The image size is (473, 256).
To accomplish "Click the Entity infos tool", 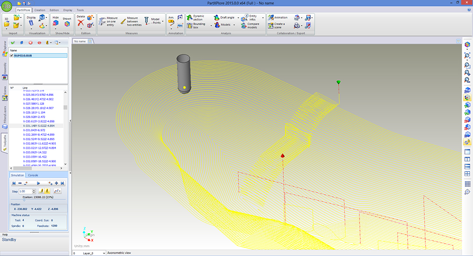I will point(249,18).
